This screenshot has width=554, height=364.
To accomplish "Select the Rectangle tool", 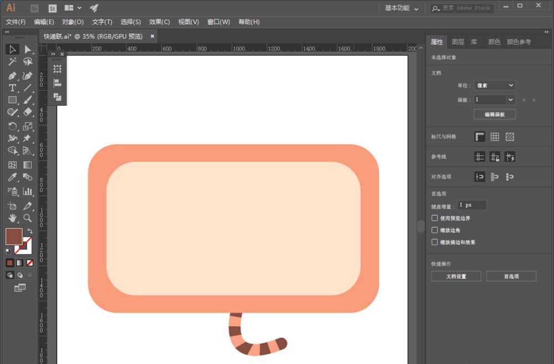I will [12, 100].
